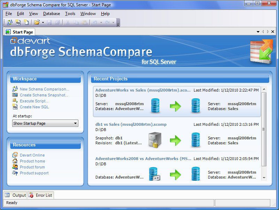Click the Open folder toolbar icon

[37, 22]
